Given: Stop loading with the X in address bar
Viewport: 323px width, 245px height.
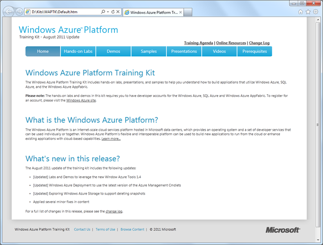Looking at the screenshot, I should 118,12.
